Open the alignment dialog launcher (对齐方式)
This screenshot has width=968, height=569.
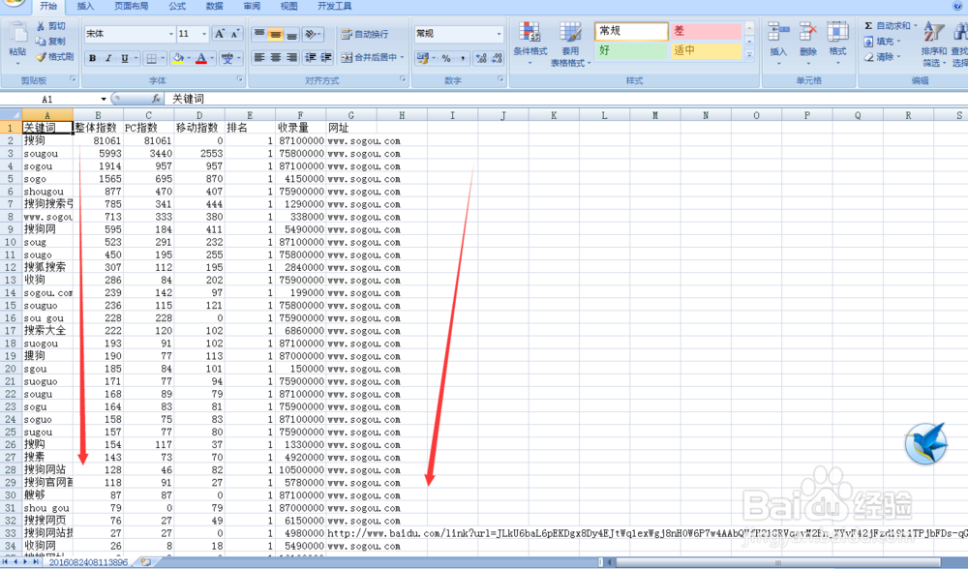403,79
